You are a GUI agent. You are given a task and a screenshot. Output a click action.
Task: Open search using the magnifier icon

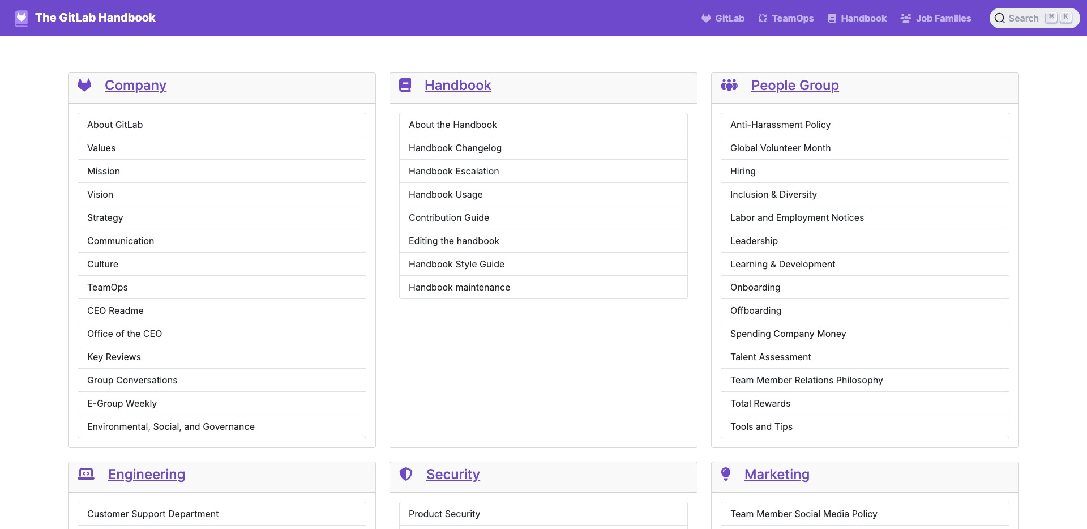(1000, 18)
